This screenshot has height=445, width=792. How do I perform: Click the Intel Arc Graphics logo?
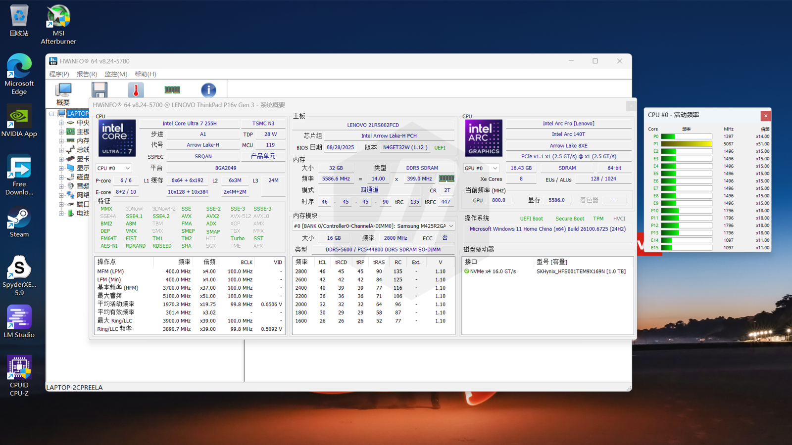[x=483, y=138]
